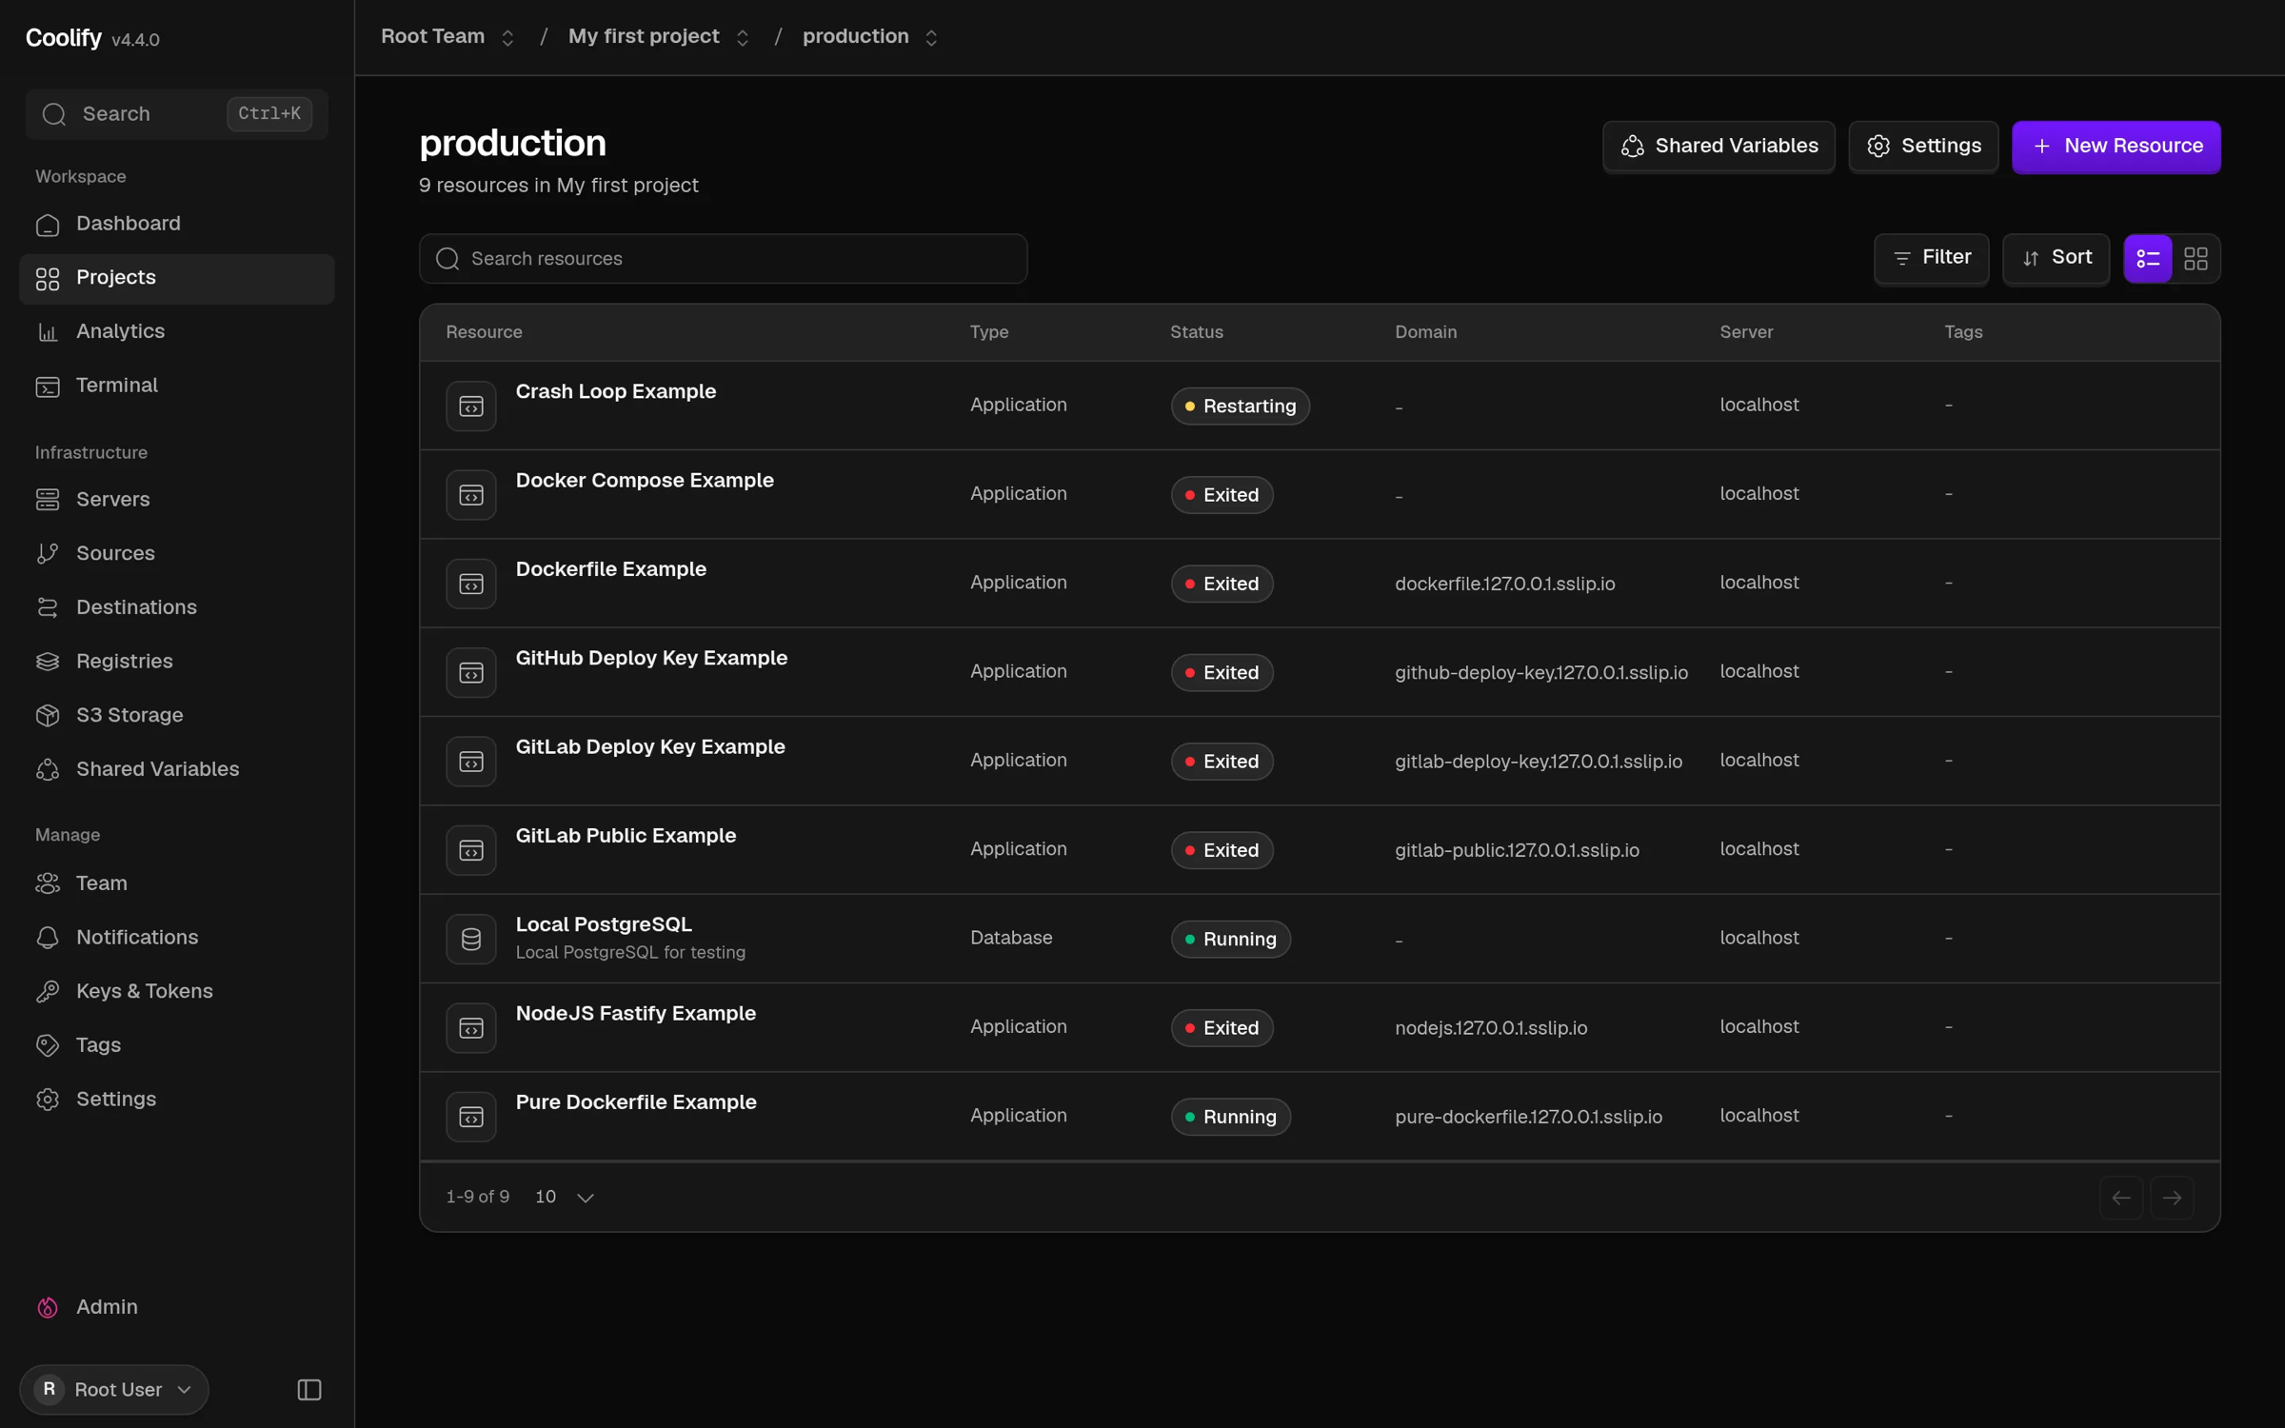Click the Notifications bell icon
Viewport: 2285px width, 1428px height.
(x=48, y=938)
